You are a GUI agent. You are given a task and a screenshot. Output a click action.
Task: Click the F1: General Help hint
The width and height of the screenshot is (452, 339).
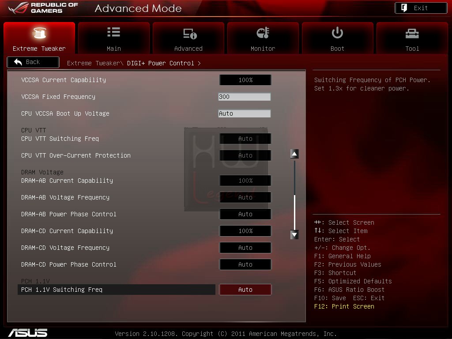pos(343,256)
